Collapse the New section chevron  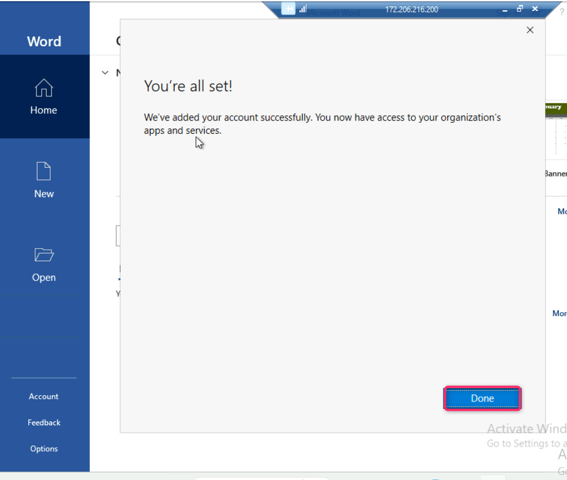[105, 73]
